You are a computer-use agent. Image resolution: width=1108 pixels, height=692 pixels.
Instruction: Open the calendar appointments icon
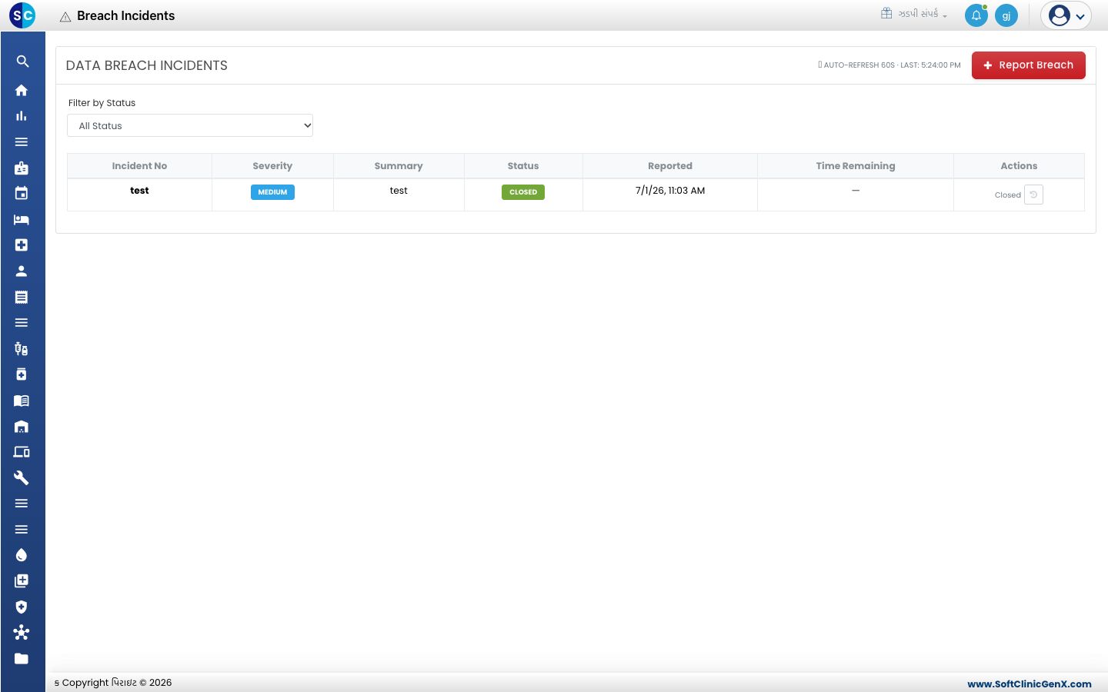22,194
